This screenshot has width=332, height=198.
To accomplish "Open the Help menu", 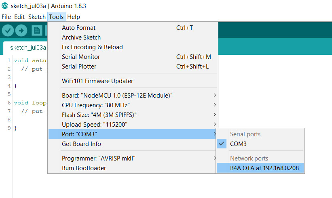I will point(74,17).
